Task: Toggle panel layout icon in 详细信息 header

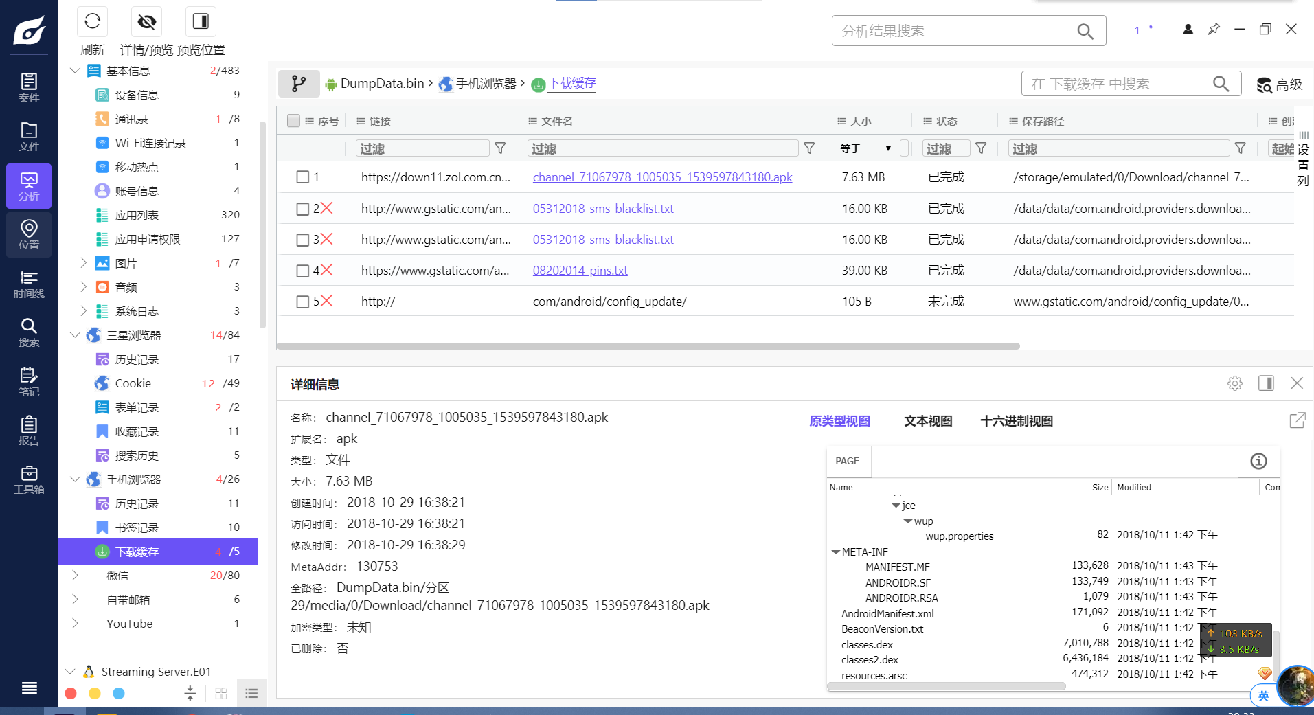Action: (x=1266, y=383)
